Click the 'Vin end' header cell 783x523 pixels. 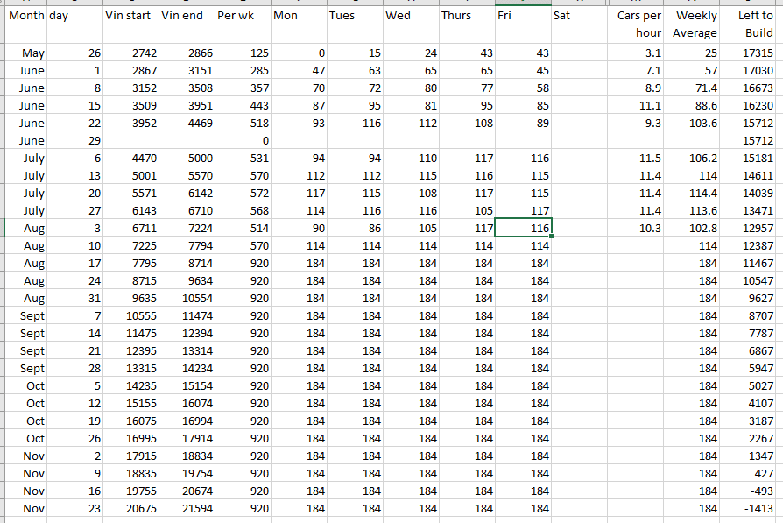186,16
